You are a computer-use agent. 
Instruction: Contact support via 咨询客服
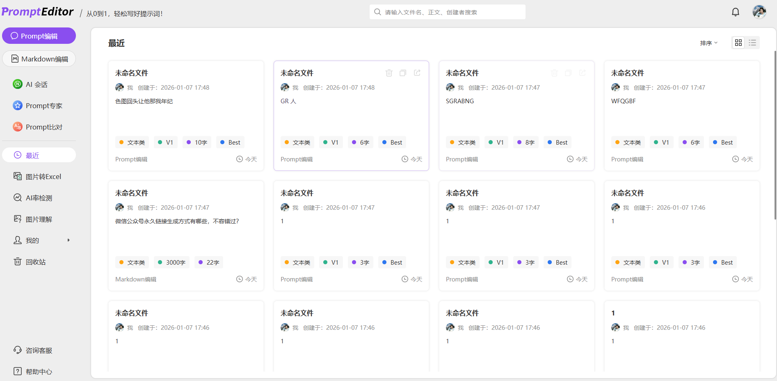coord(38,350)
